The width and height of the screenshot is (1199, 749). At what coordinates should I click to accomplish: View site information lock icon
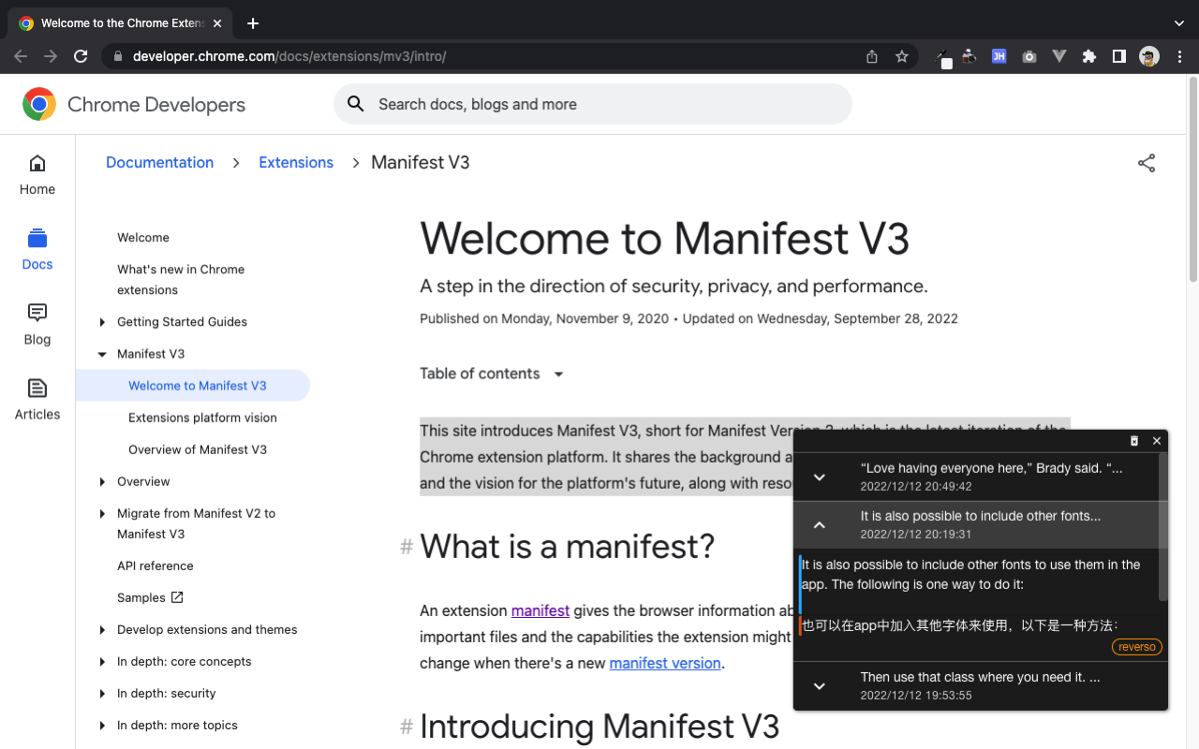[x=118, y=56]
